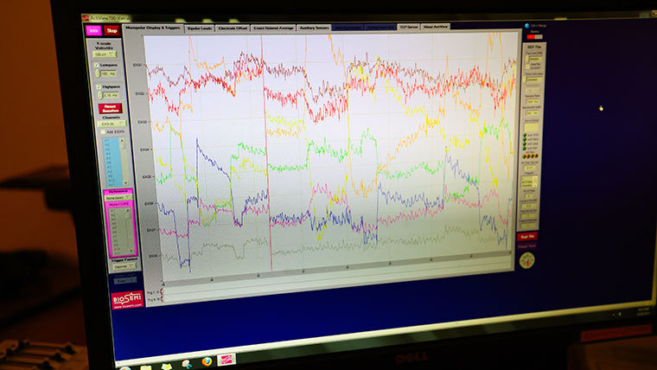Click the Start File button

point(526,236)
